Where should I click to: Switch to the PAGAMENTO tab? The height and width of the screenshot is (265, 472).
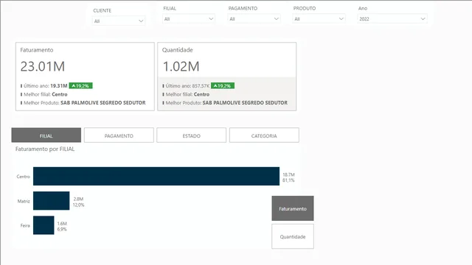[x=119, y=135]
